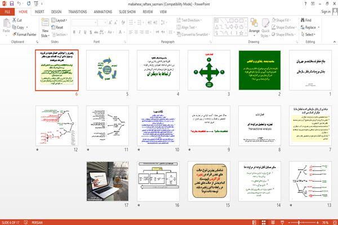Open Text Direction dropdown
This screenshot has width=338, height=225.
pyautogui.click(x=189, y=20)
